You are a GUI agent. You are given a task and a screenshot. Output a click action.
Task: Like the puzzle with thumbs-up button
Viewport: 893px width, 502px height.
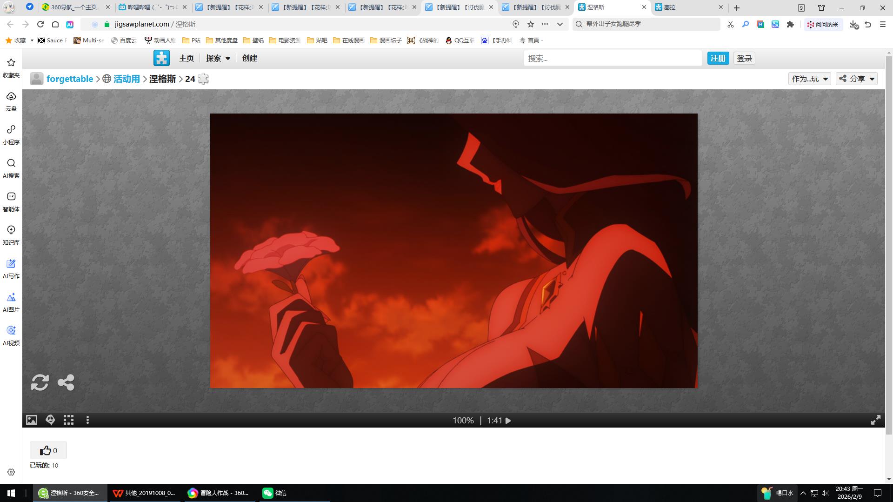[48, 450]
